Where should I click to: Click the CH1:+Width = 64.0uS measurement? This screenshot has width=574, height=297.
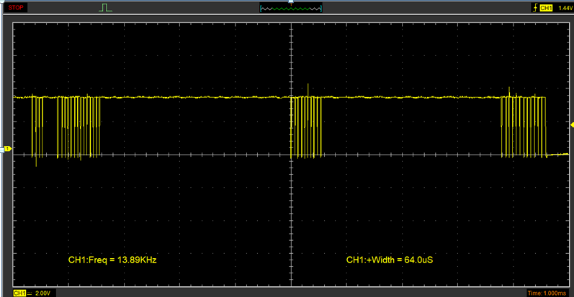pyautogui.click(x=390, y=259)
